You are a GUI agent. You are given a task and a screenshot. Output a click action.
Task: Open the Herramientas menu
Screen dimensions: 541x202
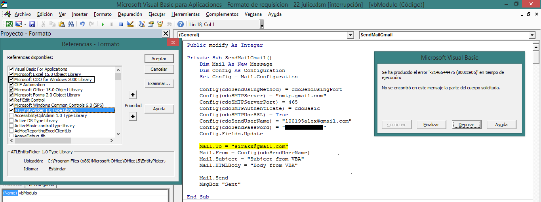[186, 14]
